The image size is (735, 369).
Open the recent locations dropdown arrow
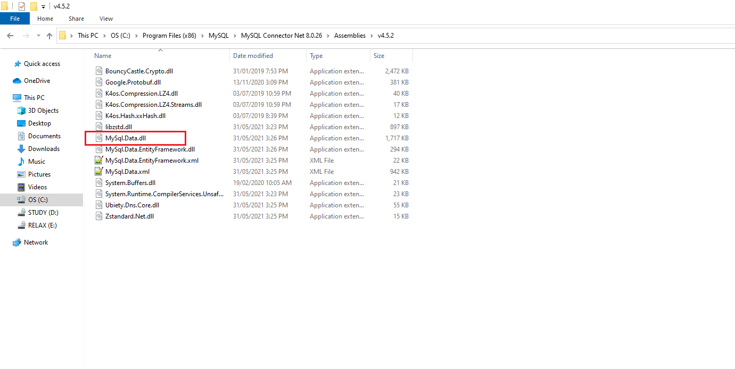(38, 36)
